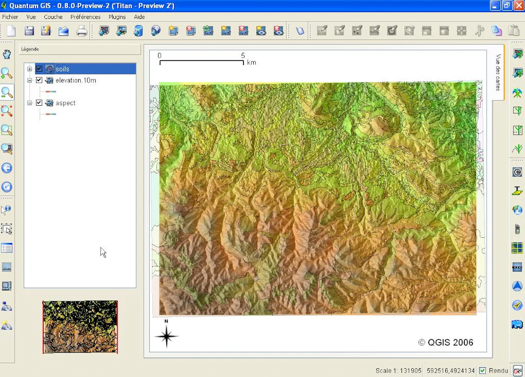The width and height of the screenshot is (525, 377).
Task: Click the GPS tools icon on right toolbar
Action: point(517,228)
